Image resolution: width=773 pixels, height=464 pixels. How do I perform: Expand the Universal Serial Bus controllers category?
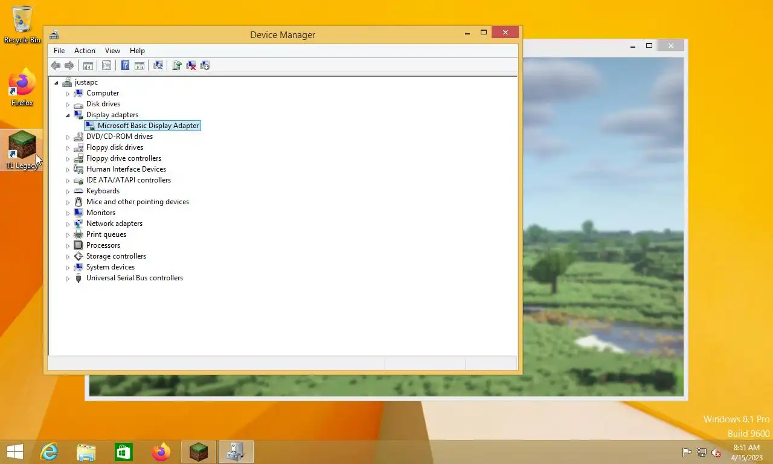pyautogui.click(x=68, y=279)
